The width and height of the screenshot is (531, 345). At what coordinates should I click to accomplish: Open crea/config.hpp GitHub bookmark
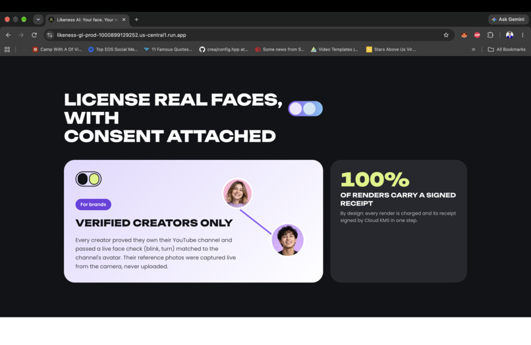click(223, 49)
